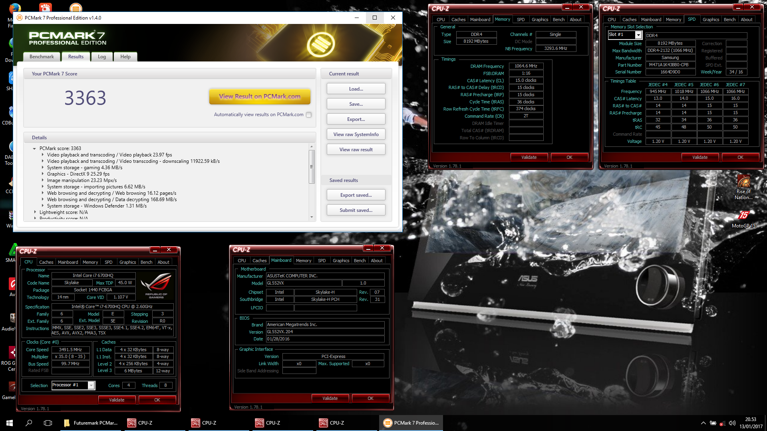Switch to PCMark 7 Professional taskbar button
Viewport: 767px width, 431px height.
pyautogui.click(x=411, y=423)
